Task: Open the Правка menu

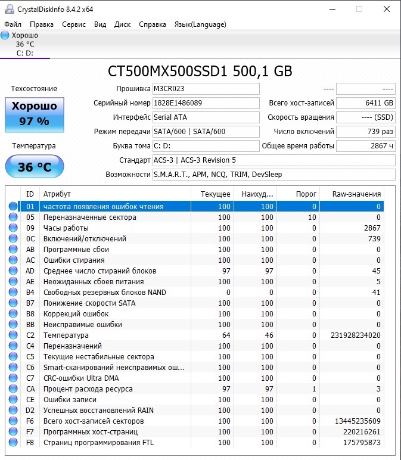Action: tap(42, 24)
